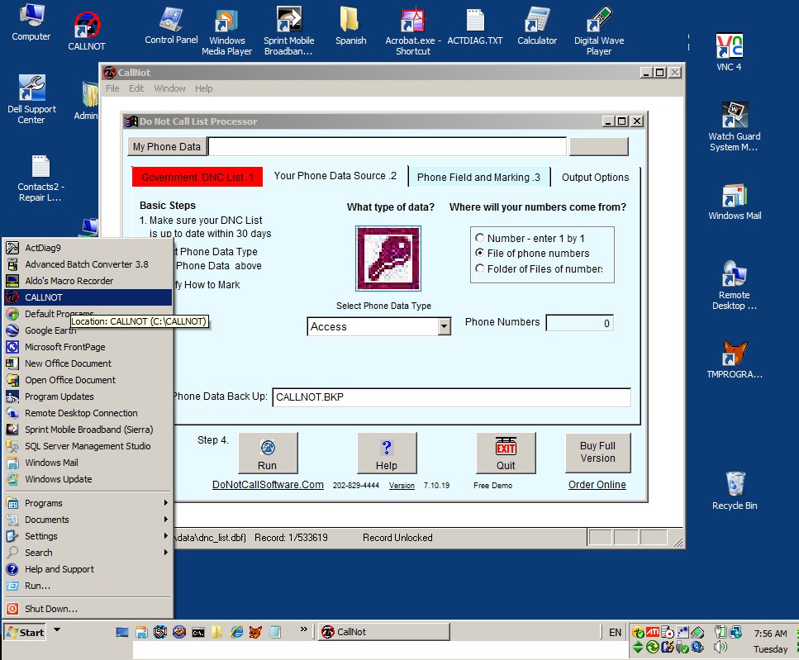Select the 'File of phone numbers' radio button
Image resolution: width=799 pixels, height=660 pixels.
[479, 253]
